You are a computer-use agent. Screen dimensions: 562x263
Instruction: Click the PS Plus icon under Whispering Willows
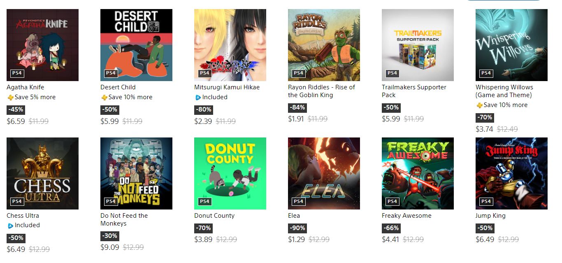pos(479,105)
